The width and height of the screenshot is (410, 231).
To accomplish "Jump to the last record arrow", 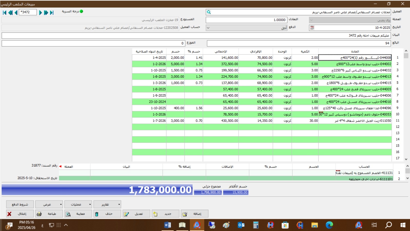I will coord(52,13).
